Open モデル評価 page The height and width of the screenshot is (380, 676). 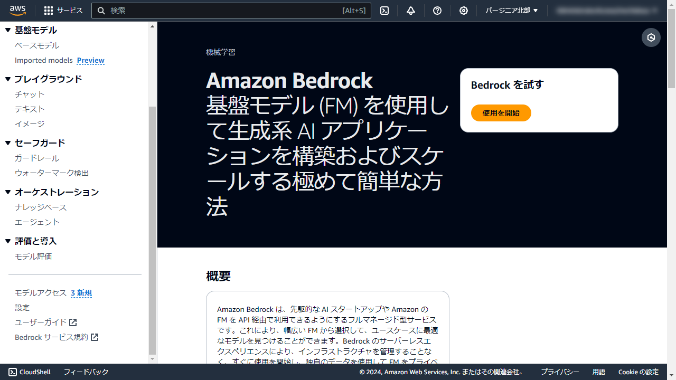point(33,256)
